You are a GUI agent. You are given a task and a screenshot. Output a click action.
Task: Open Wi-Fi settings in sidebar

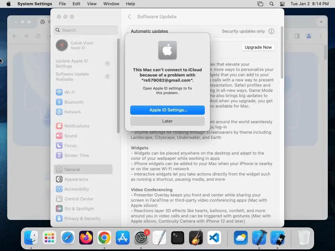click(83, 92)
